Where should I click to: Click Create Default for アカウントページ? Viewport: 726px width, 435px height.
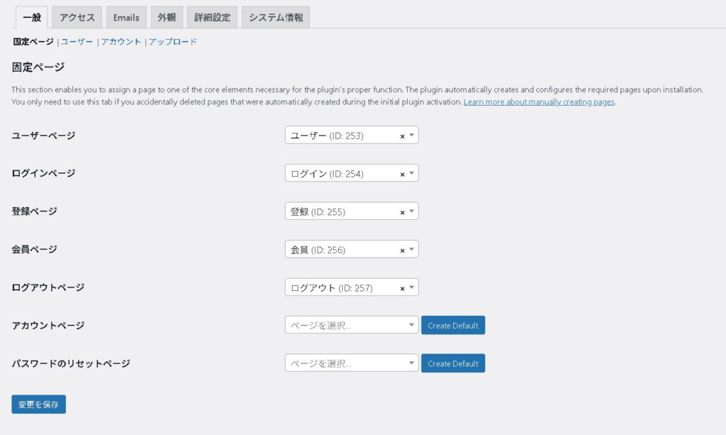(x=453, y=325)
